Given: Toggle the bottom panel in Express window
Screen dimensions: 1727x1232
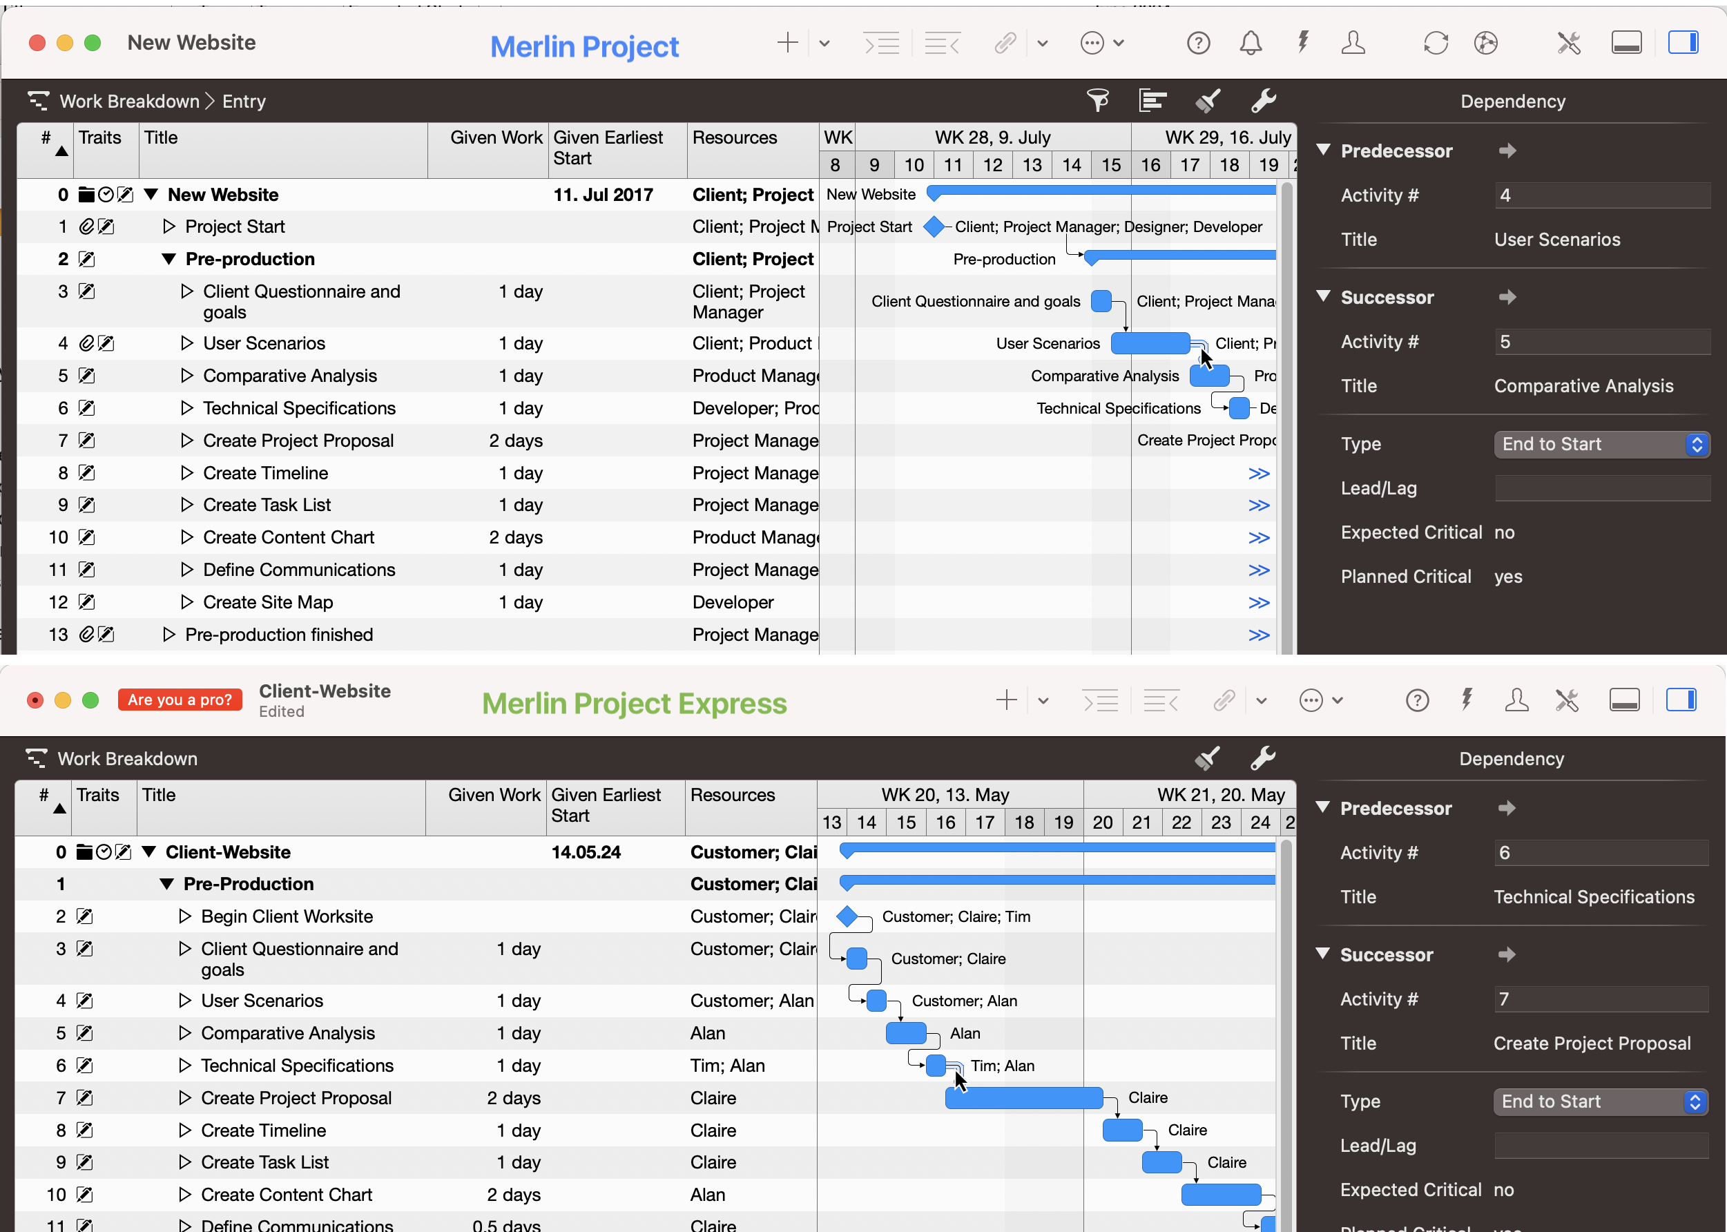Looking at the screenshot, I should tap(1625, 700).
